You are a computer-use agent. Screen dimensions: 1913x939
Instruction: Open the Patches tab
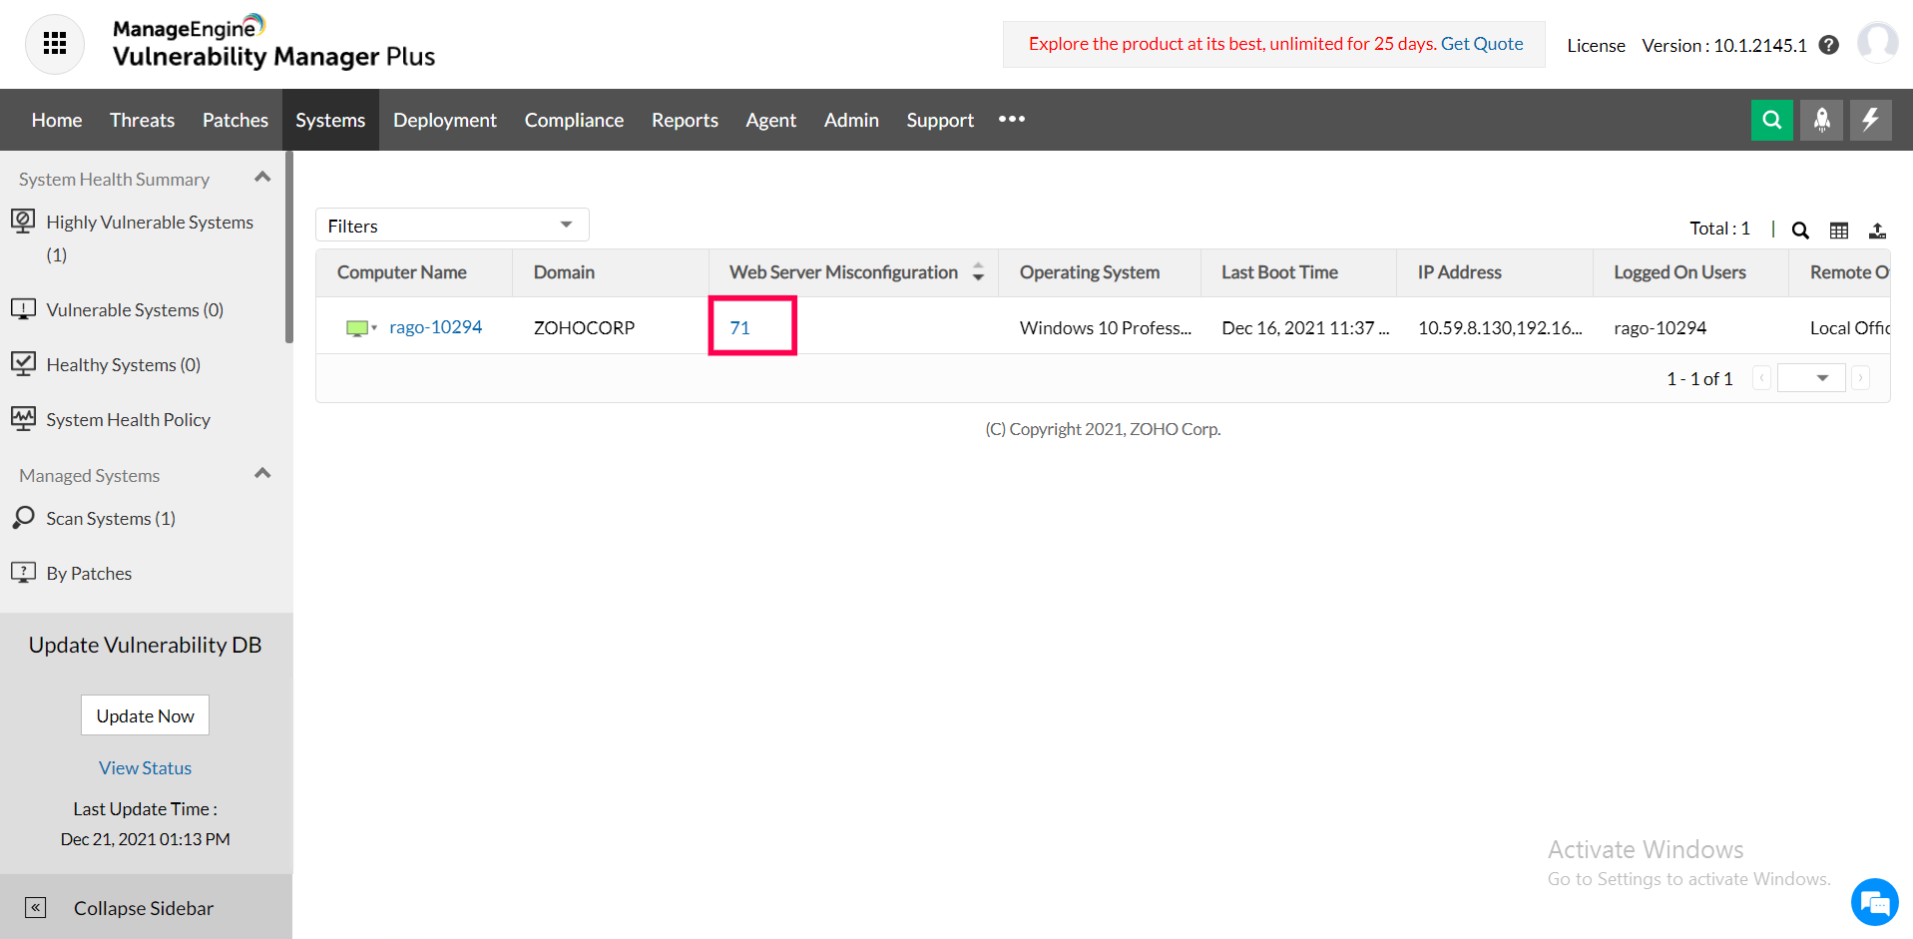click(x=236, y=120)
